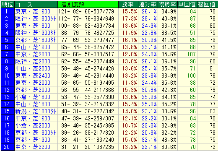Click 複回値 value 81
218x151 pixels.
pyautogui.click(x=213, y=68)
